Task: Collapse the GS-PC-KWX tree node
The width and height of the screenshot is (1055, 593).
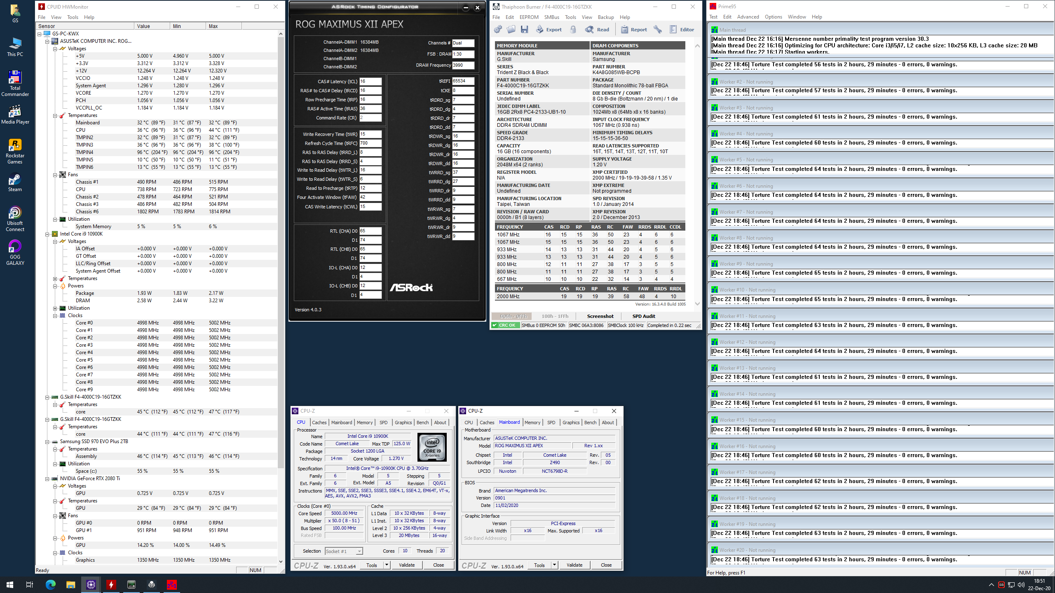Action: [x=40, y=34]
